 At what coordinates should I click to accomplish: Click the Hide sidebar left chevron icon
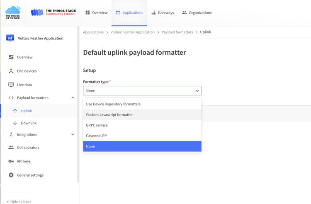pyautogui.click(x=8, y=202)
